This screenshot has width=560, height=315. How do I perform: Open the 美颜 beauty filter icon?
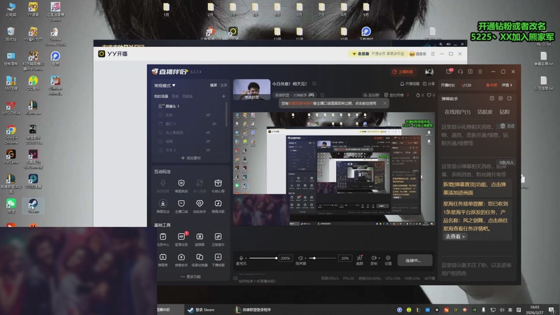coord(360,258)
